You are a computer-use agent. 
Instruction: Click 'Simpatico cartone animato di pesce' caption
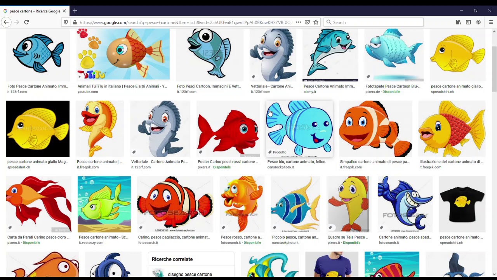coord(374,162)
